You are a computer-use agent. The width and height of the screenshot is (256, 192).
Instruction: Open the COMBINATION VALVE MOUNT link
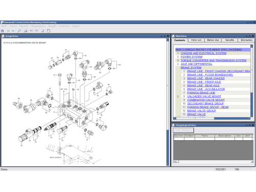pyautogui.click(x=206, y=100)
